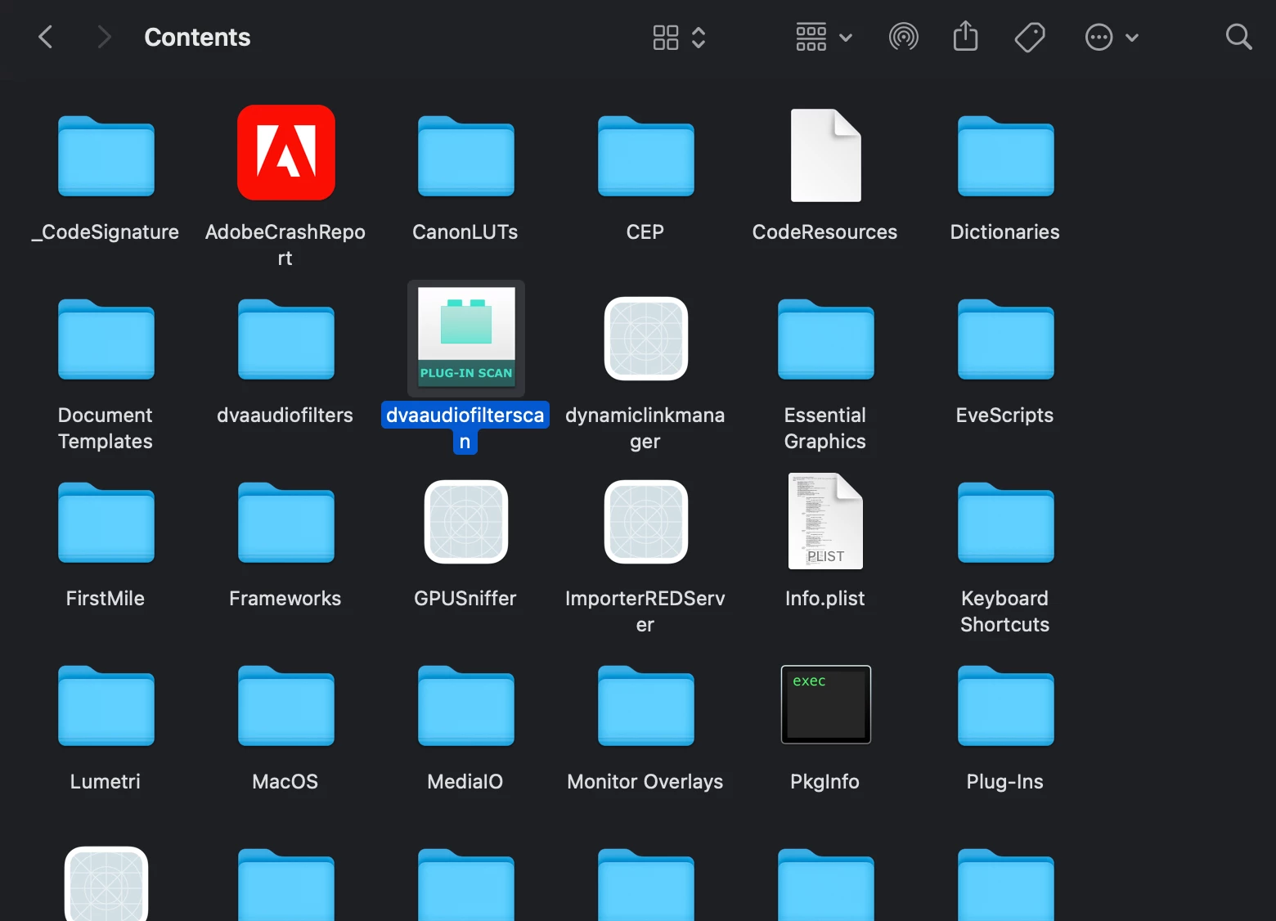This screenshot has width=1276, height=921.
Task: Select the Frameworks folder
Action: coord(286,523)
